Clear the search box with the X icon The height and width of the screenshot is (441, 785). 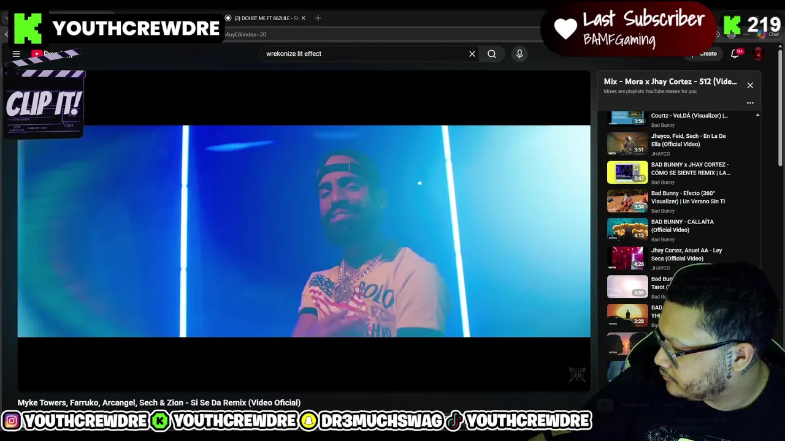pyautogui.click(x=472, y=54)
